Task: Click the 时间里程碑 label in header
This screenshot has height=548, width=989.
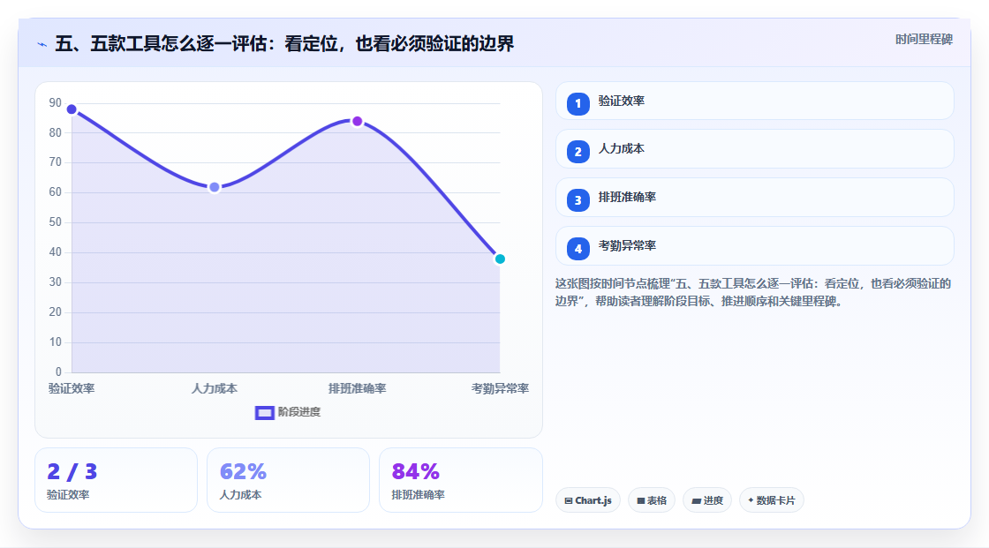Action: [924, 39]
